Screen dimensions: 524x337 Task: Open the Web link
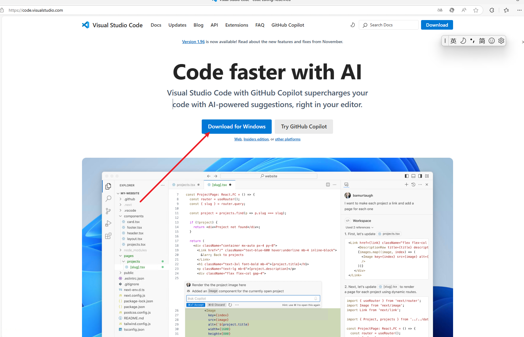coord(238,139)
